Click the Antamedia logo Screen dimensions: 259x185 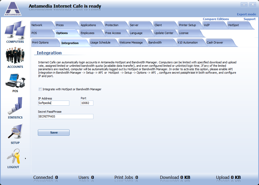click(x=13, y=9)
